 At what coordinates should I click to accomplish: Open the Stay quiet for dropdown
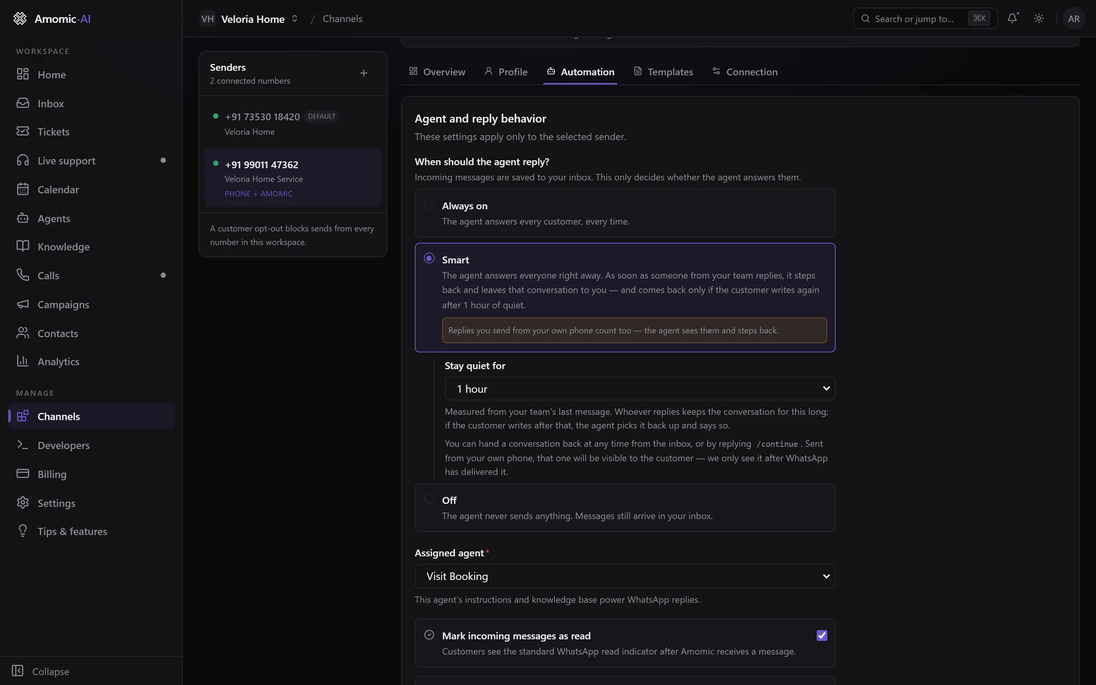[640, 389]
